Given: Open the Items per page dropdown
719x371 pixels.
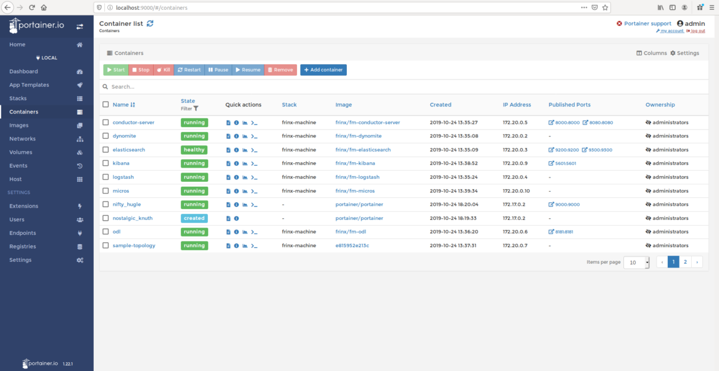Looking at the screenshot, I should pos(636,262).
